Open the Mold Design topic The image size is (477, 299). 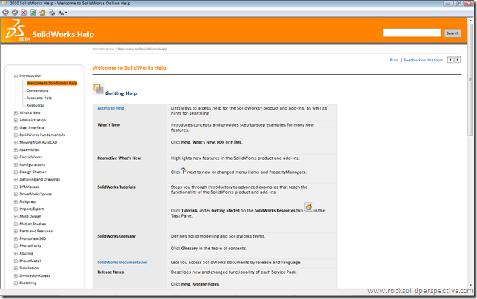point(30,216)
